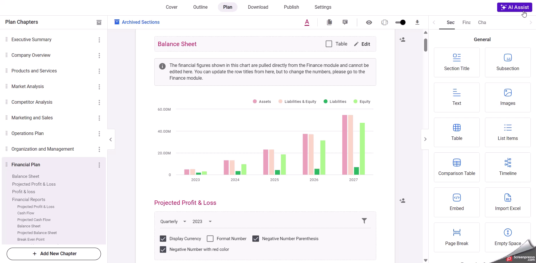Image resolution: width=536 pixels, height=263 pixels.
Task: Open the text color tool
Action: 307,22
